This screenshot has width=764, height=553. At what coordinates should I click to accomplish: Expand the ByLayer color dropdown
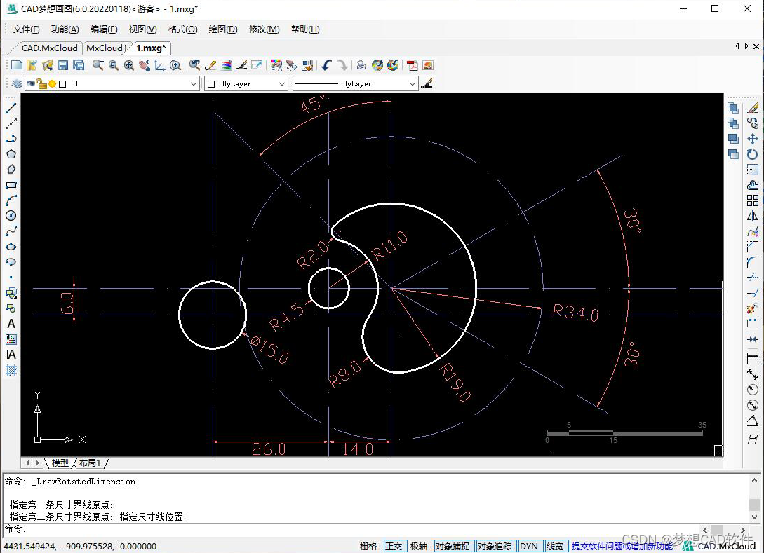pyautogui.click(x=281, y=83)
